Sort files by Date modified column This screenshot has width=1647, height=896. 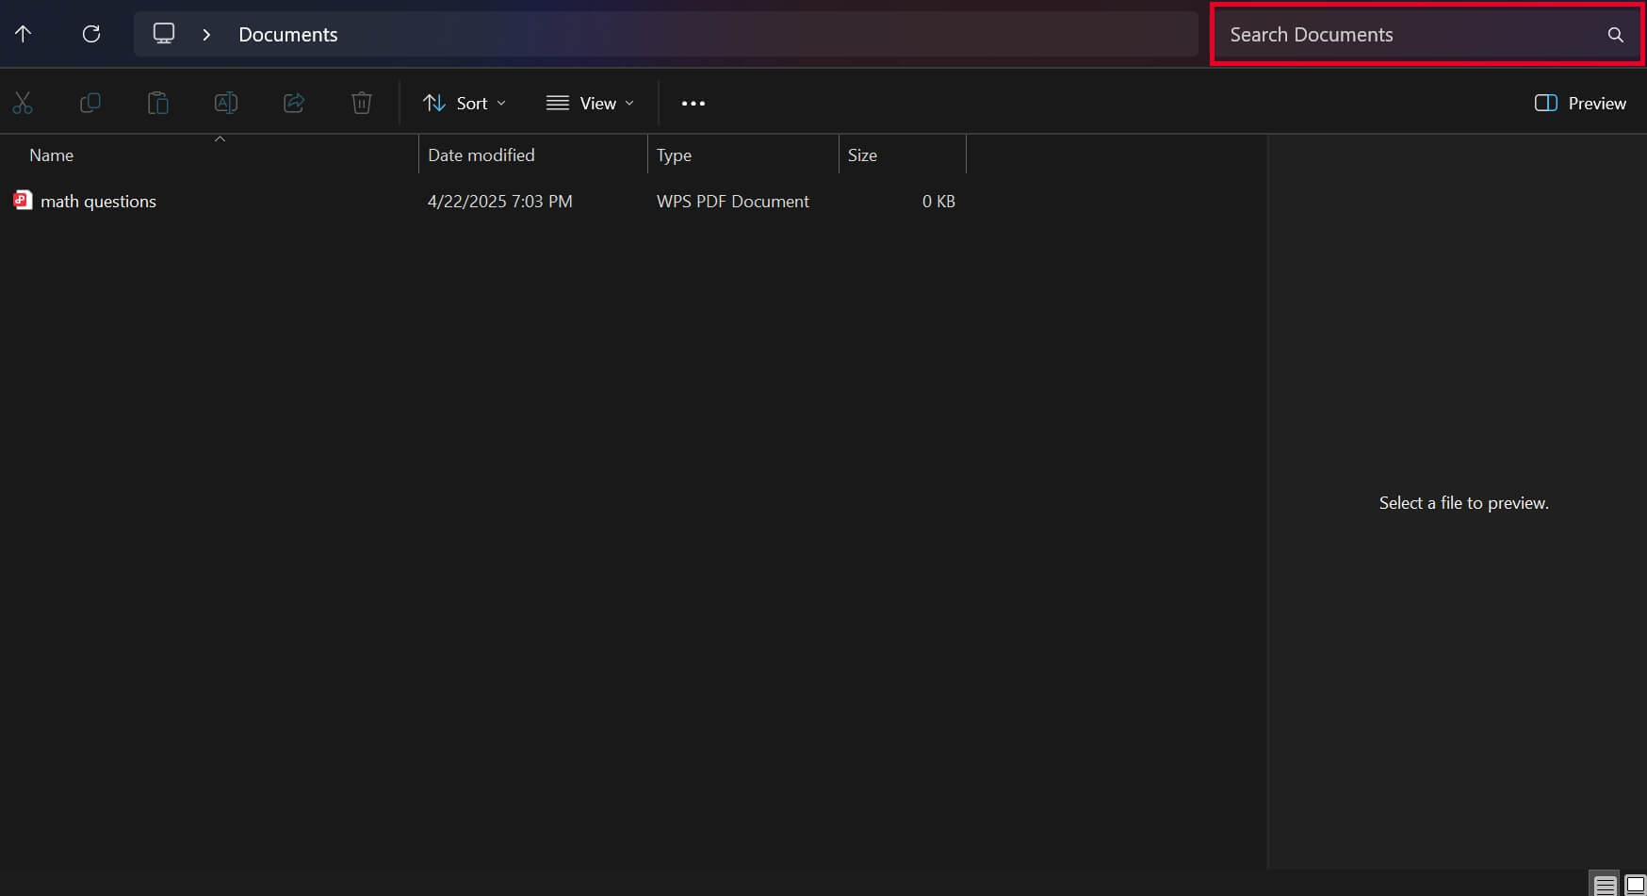tap(481, 155)
